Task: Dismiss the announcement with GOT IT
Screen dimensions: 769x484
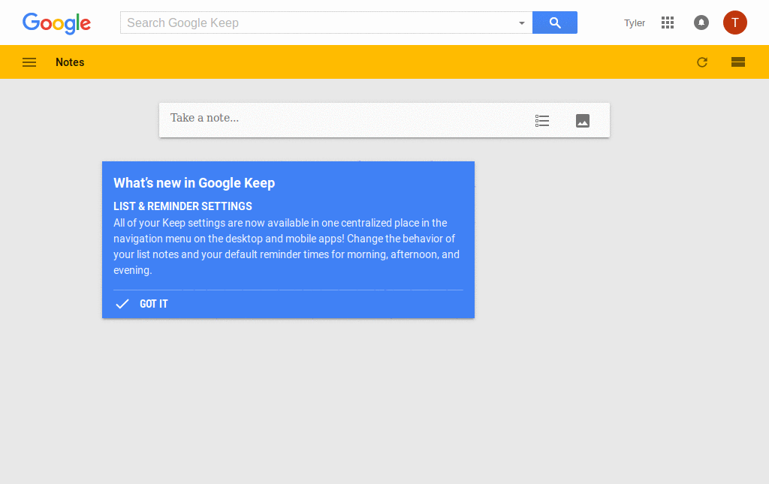Action: coord(153,304)
